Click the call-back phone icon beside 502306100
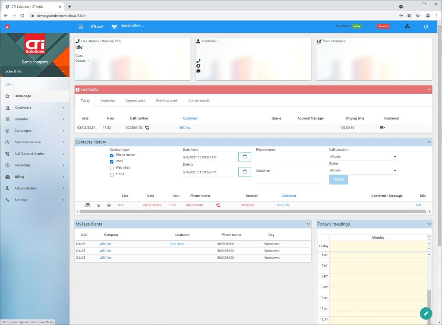Screen dimensions: 442x325 pos(147,128)
